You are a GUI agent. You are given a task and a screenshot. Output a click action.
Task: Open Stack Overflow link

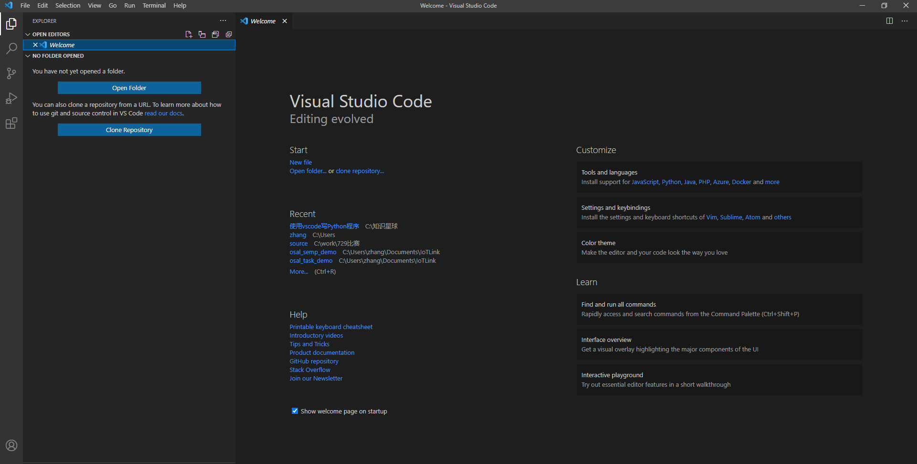[x=310, y=370]
